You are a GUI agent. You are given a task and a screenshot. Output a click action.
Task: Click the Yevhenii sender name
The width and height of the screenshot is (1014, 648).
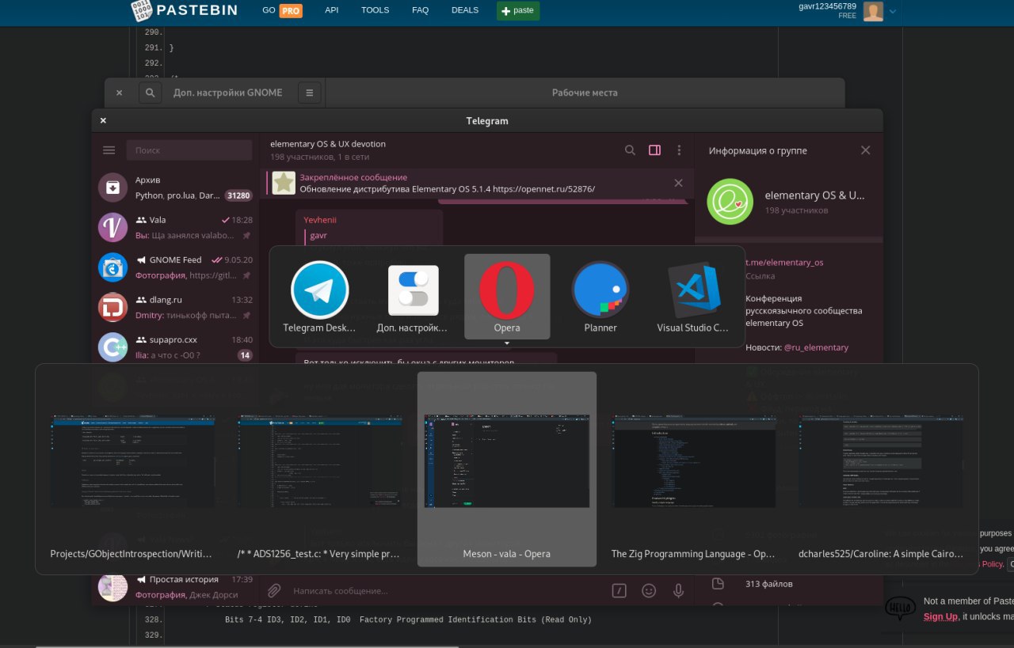pos(320,220)
